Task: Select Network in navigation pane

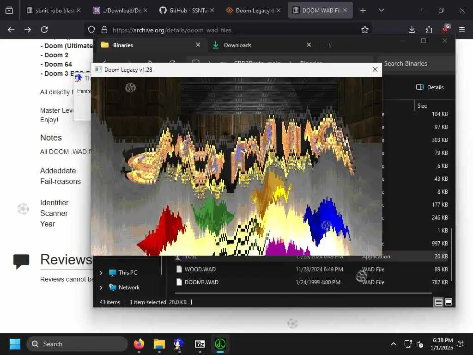Action: point(129,288)
